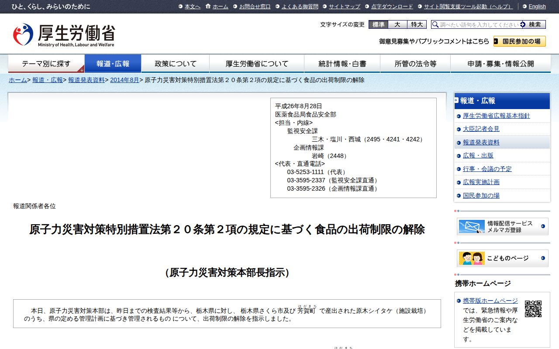Click the search keyword input field
The width and height of the screenshot is (559, 349).
point(480,25)
